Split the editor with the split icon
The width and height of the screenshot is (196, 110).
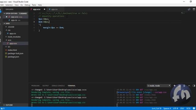(x=194, y=9)
